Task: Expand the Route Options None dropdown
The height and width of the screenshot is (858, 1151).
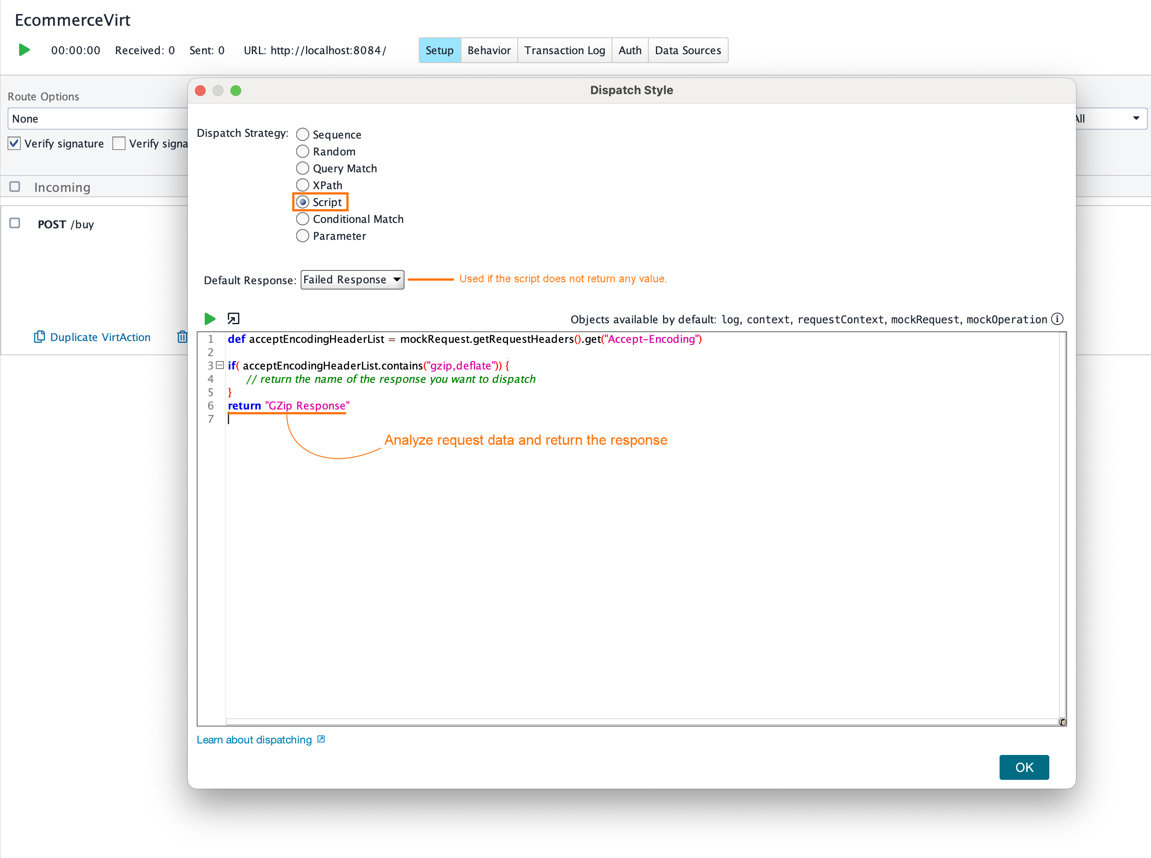Action: 98,119
